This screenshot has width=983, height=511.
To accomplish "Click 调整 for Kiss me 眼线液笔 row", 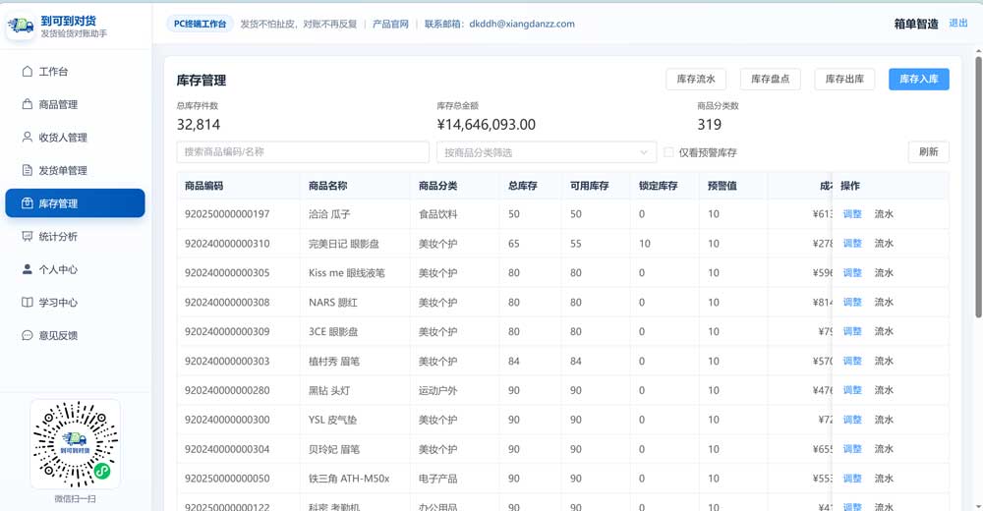I will pos(852,273).
